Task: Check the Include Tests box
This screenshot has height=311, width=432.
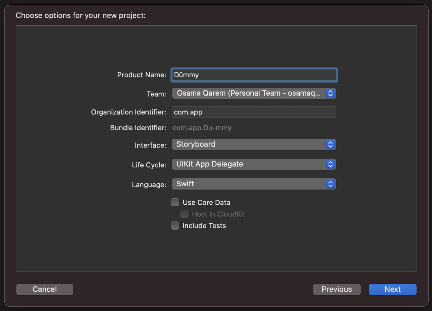Action: pos(175,226)
